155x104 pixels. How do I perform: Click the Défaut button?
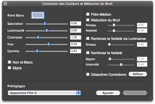138,74
